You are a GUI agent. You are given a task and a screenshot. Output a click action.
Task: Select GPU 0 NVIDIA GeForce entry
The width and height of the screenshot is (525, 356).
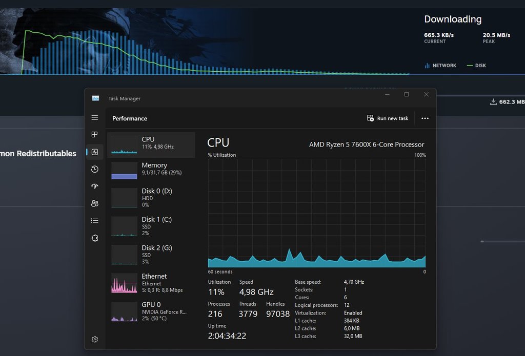(x=151, y=311)
